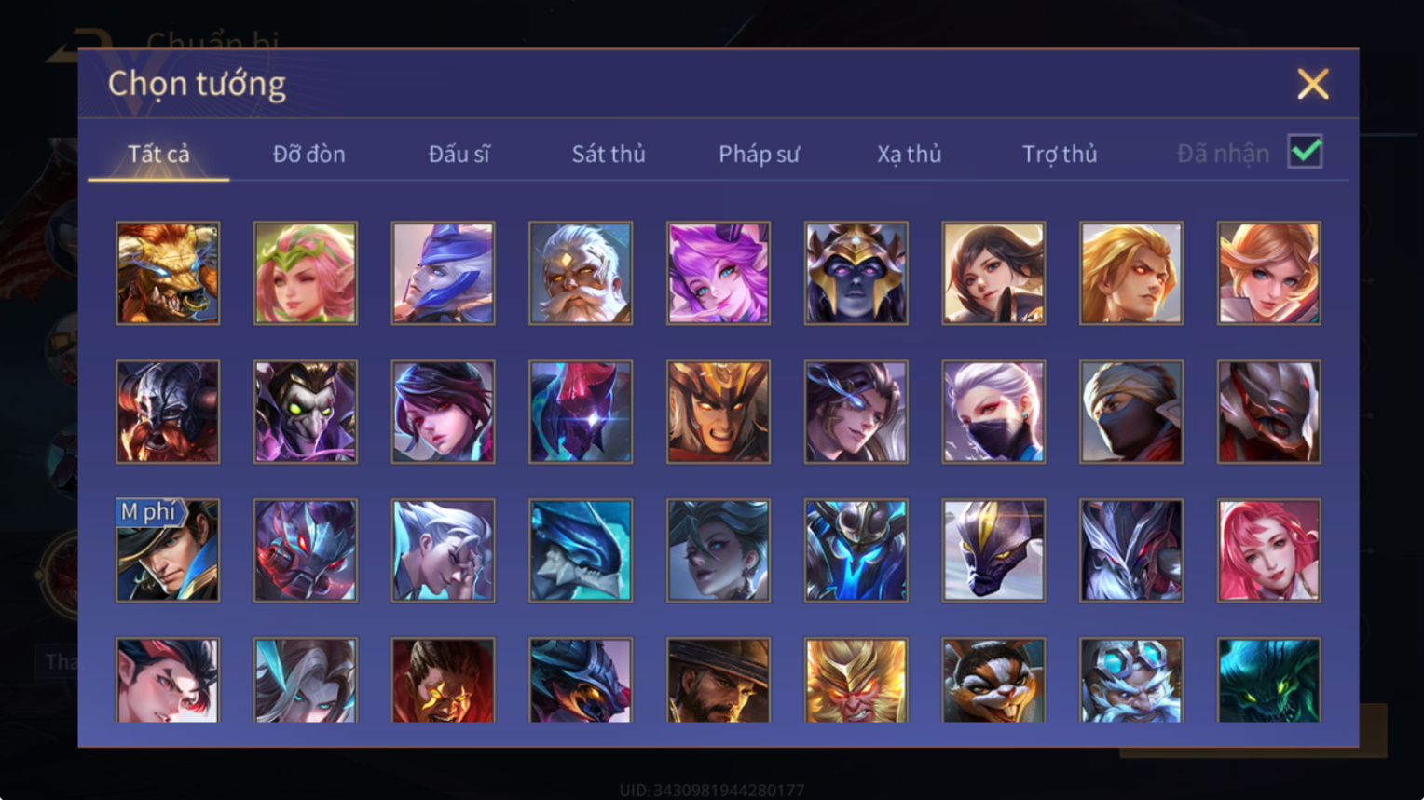Toggle the 'Đã nhận' checkbox
Image resolution: width=1424 pixels, height=800 pixels.
(1305, 152)
